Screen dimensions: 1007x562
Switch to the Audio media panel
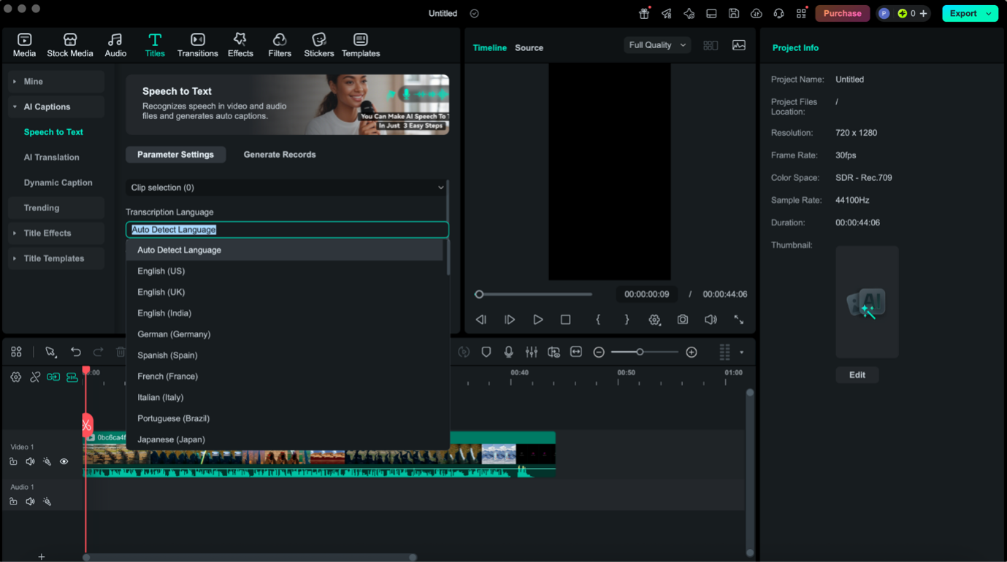click(x=115, y=44)
